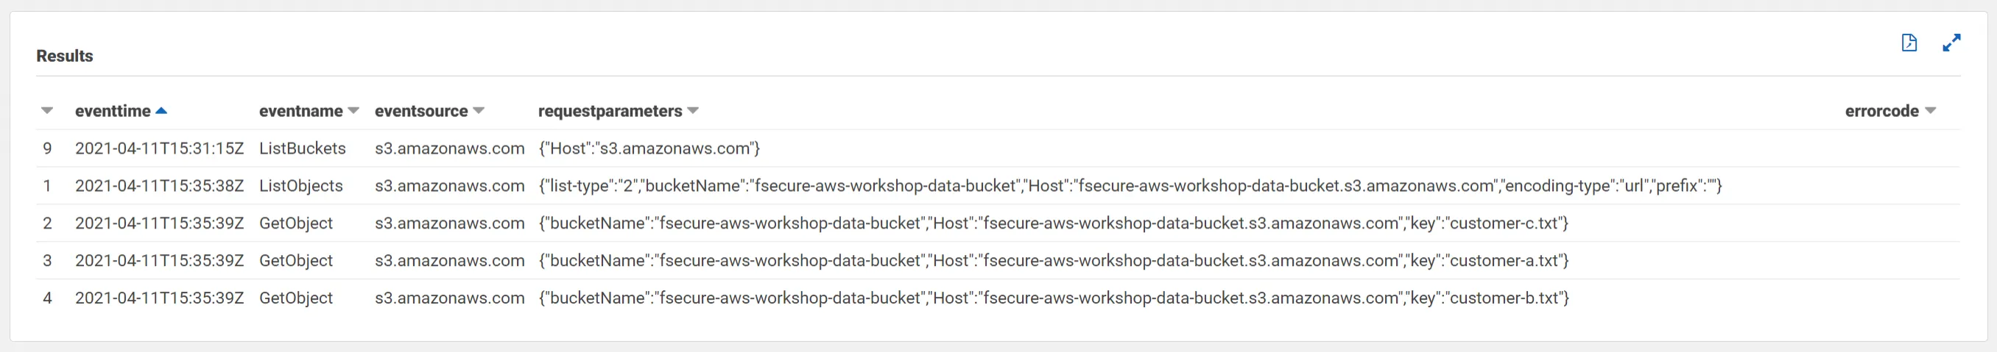Click the errorcode column header
1997x352 pixels.
pyautogui.click(x=1881, y=111)
